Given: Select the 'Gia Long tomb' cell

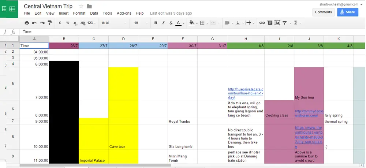Looking at the screenshot, I should pyautogui.click(x=183, y=137).
